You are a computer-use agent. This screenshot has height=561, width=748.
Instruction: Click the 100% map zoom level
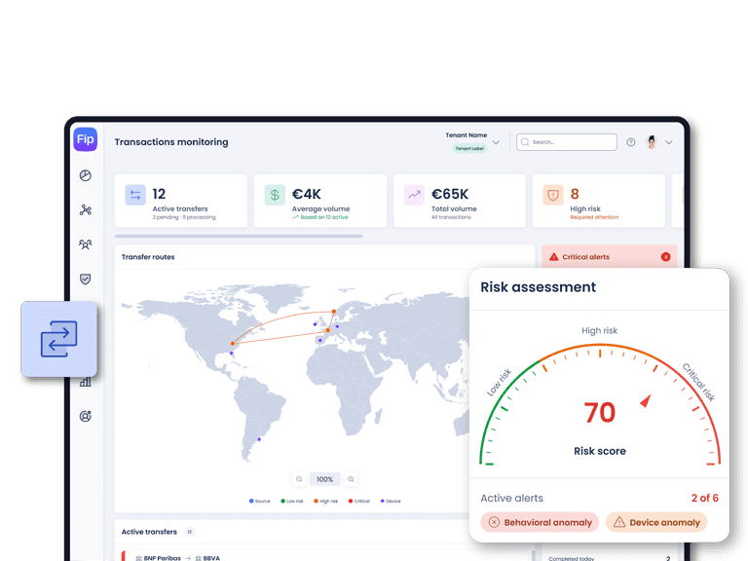[325, 479]
